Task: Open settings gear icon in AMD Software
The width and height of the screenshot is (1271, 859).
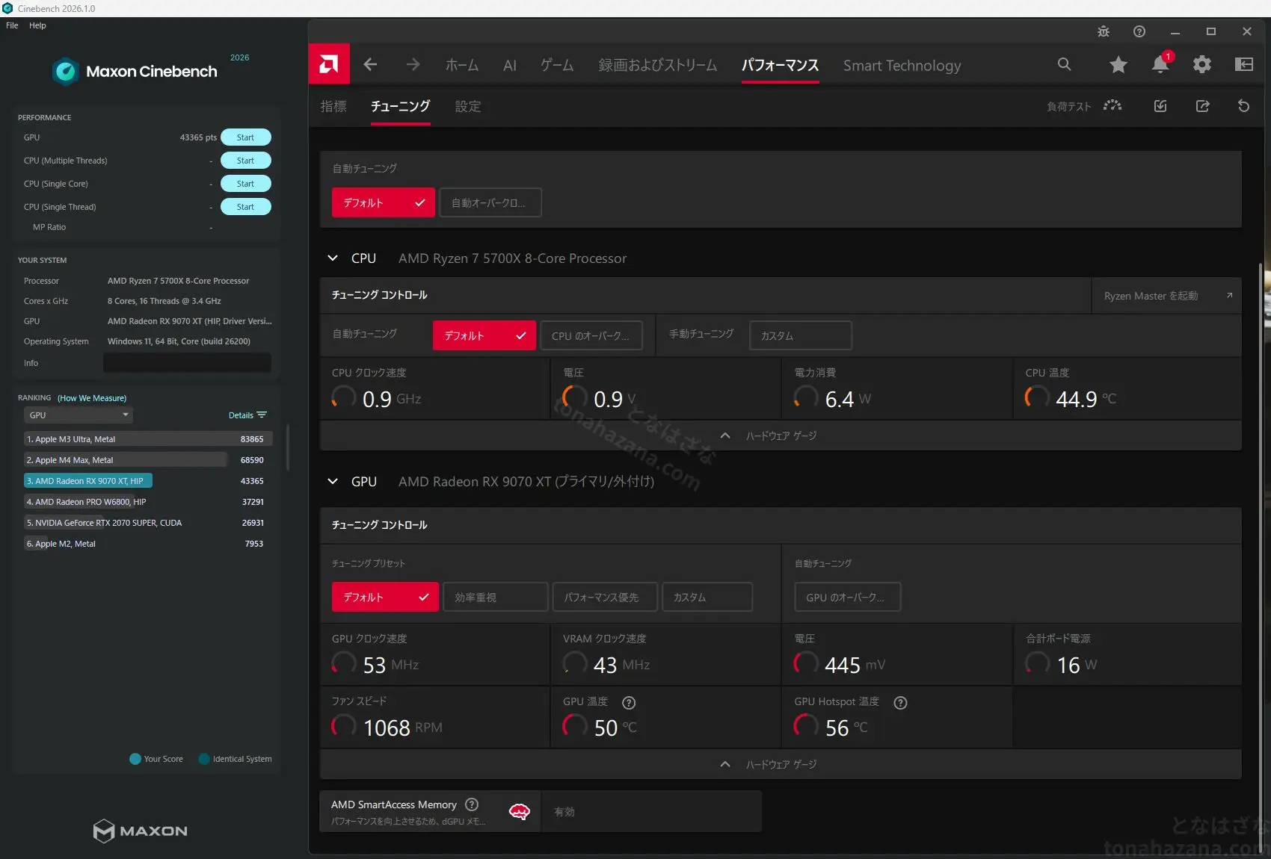Action: [1202, 64]
